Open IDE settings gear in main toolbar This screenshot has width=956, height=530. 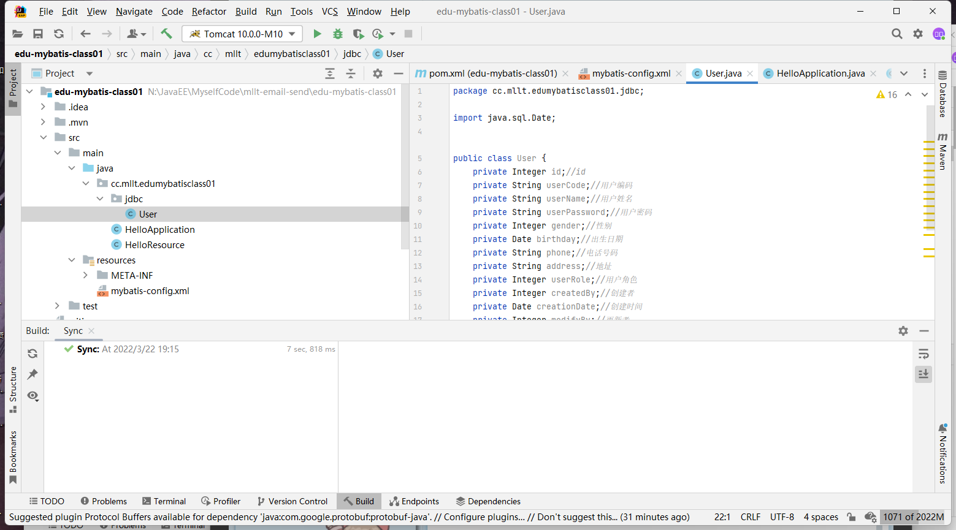coord(918,34)
